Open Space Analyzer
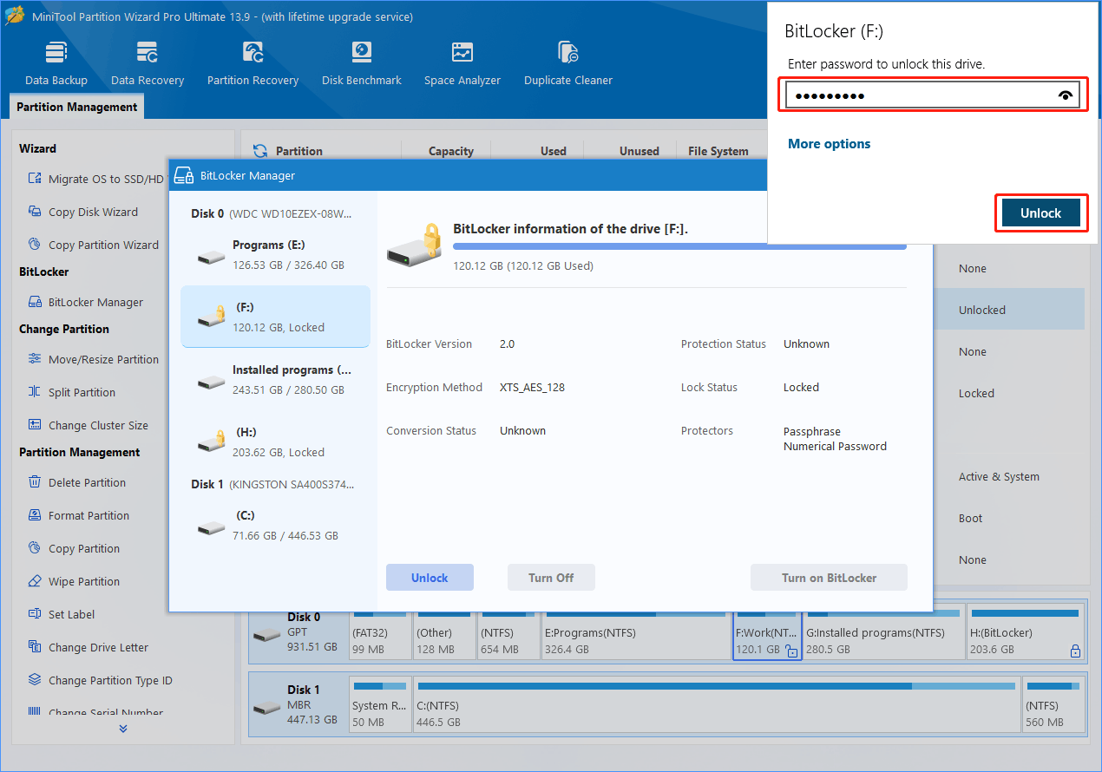This screenshot has width=1102, height=772. coord(462,64)
